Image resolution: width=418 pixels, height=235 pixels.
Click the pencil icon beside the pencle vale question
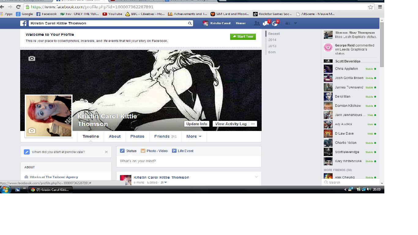click(x=27, y=152)
